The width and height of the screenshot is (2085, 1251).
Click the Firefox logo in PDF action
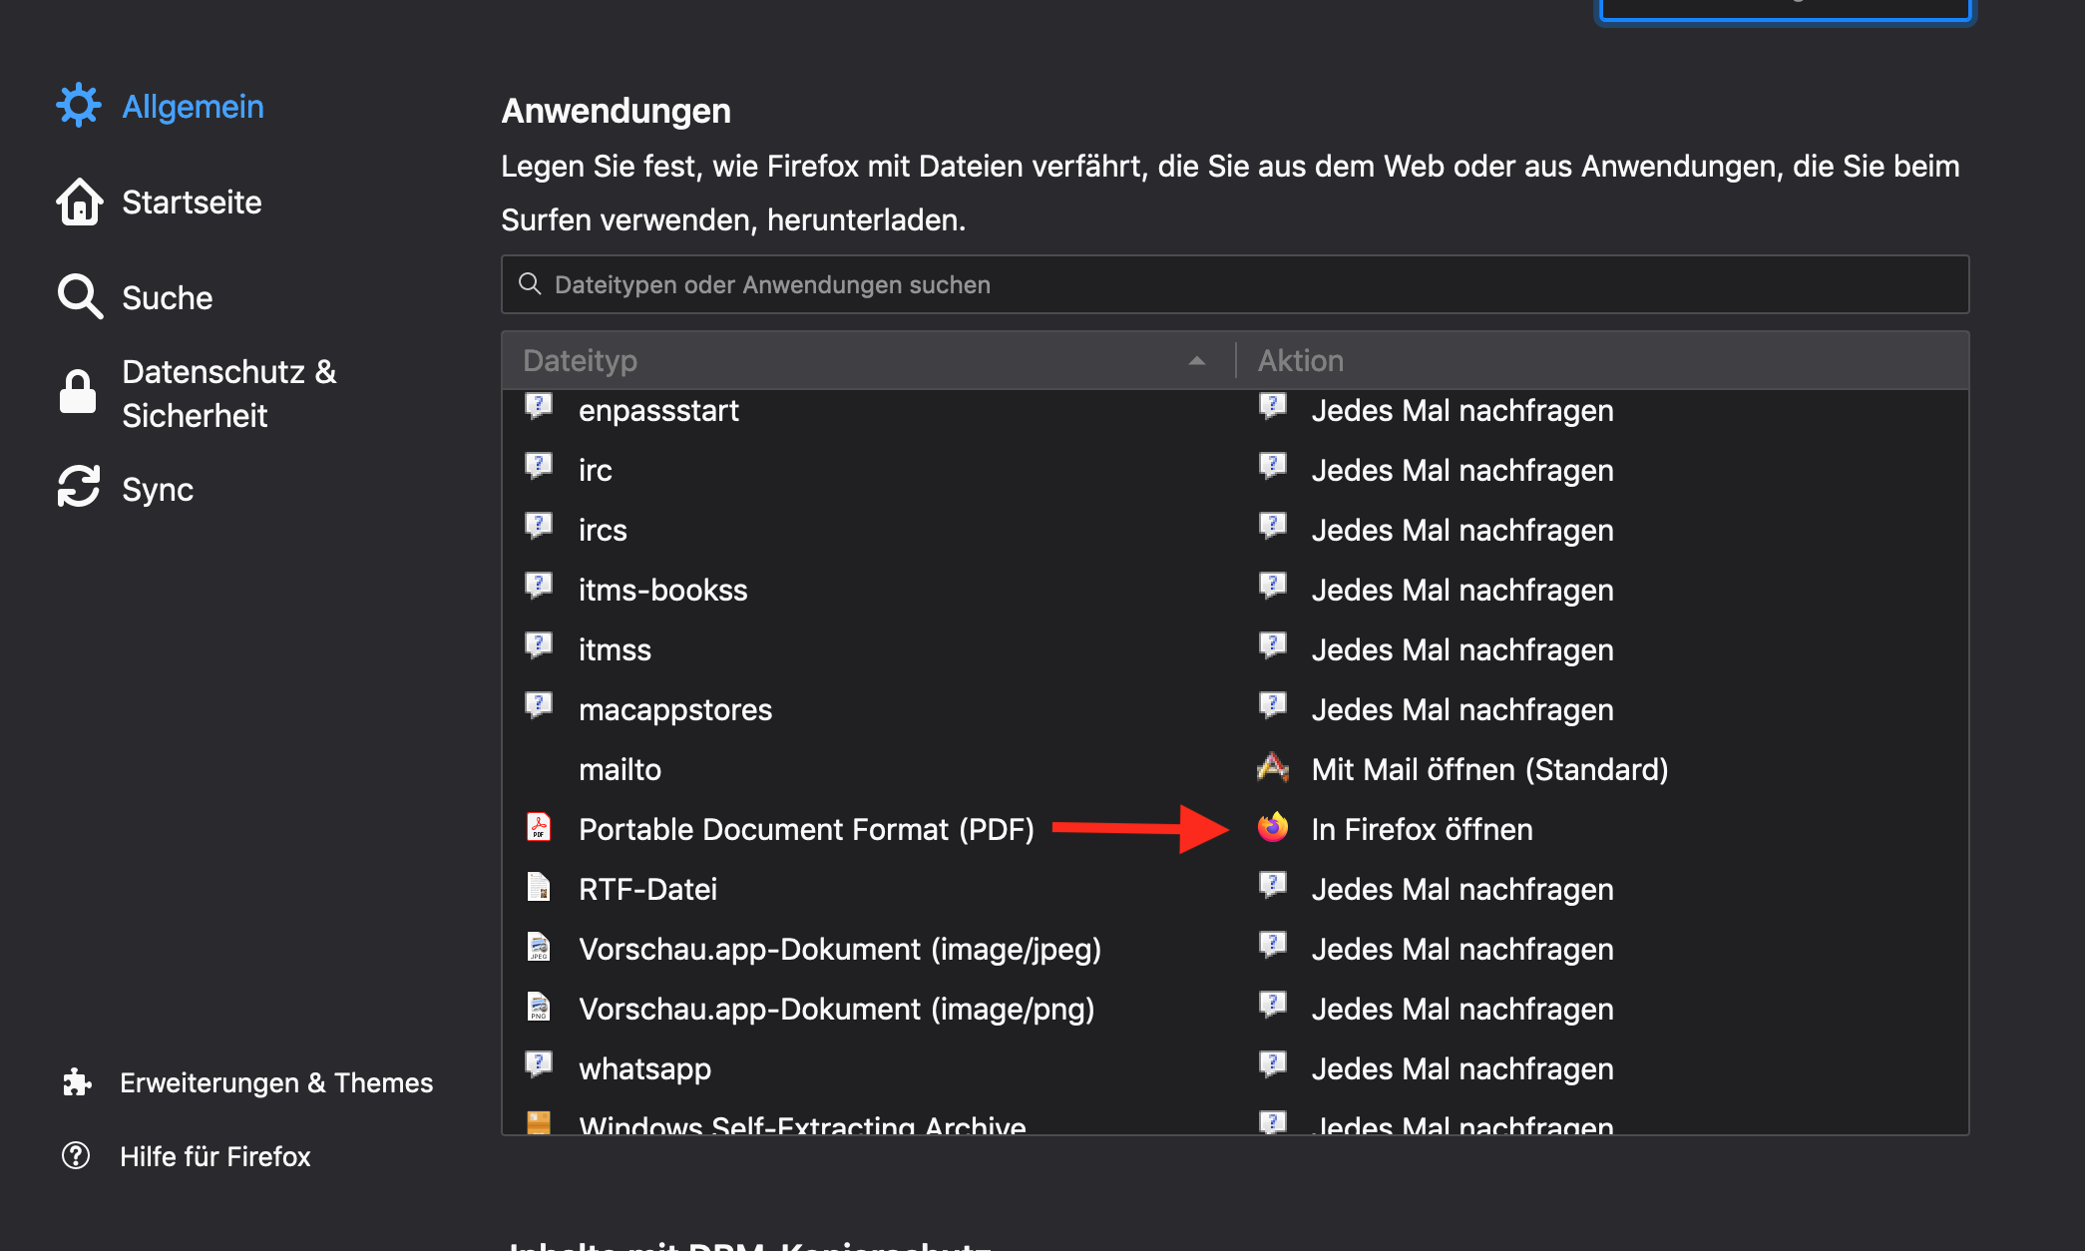(x=1273, y=828)
